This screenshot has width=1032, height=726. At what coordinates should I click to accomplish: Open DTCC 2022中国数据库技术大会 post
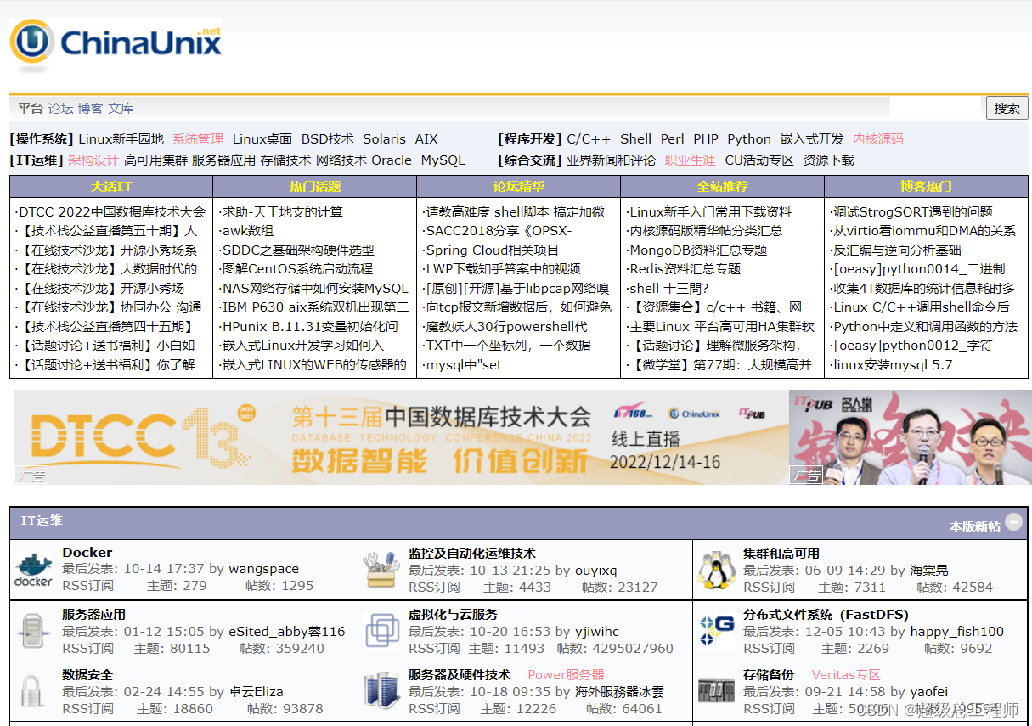[112, 212]
